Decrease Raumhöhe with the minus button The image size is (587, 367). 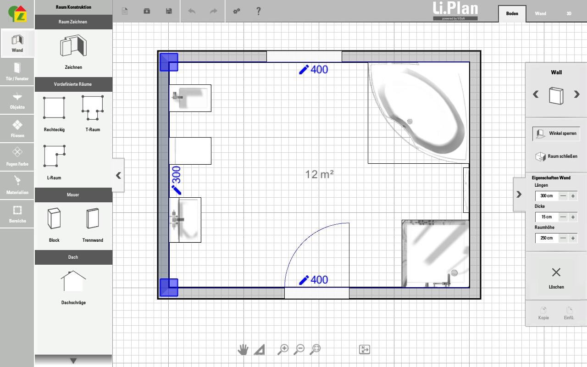[563, 238]
